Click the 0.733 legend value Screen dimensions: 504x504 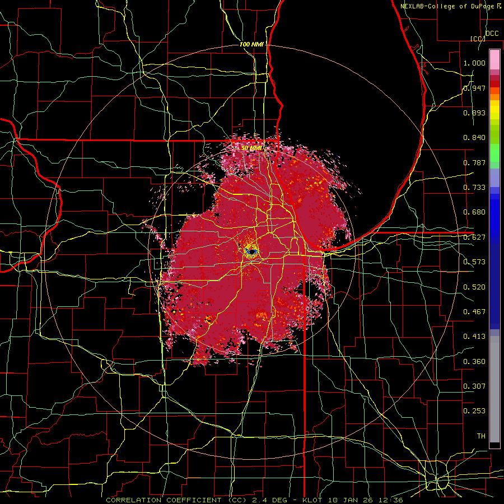coord(474,188)
